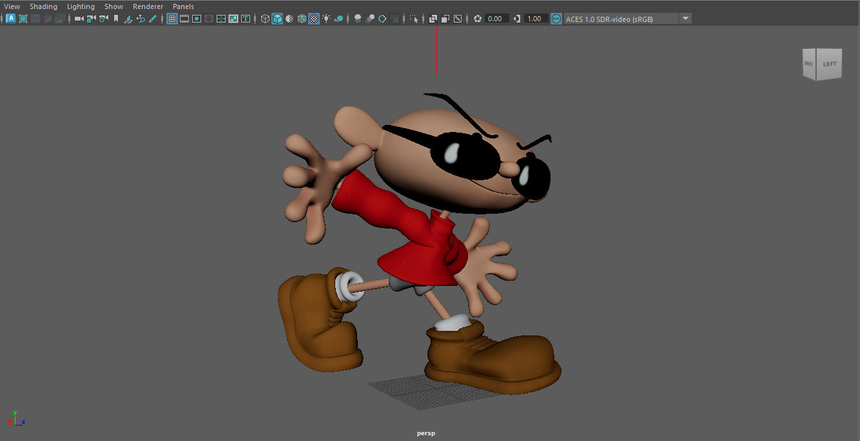Viewport: 860px width, 441px height.
Task: Click the Gamma icon
Action: 517,19
